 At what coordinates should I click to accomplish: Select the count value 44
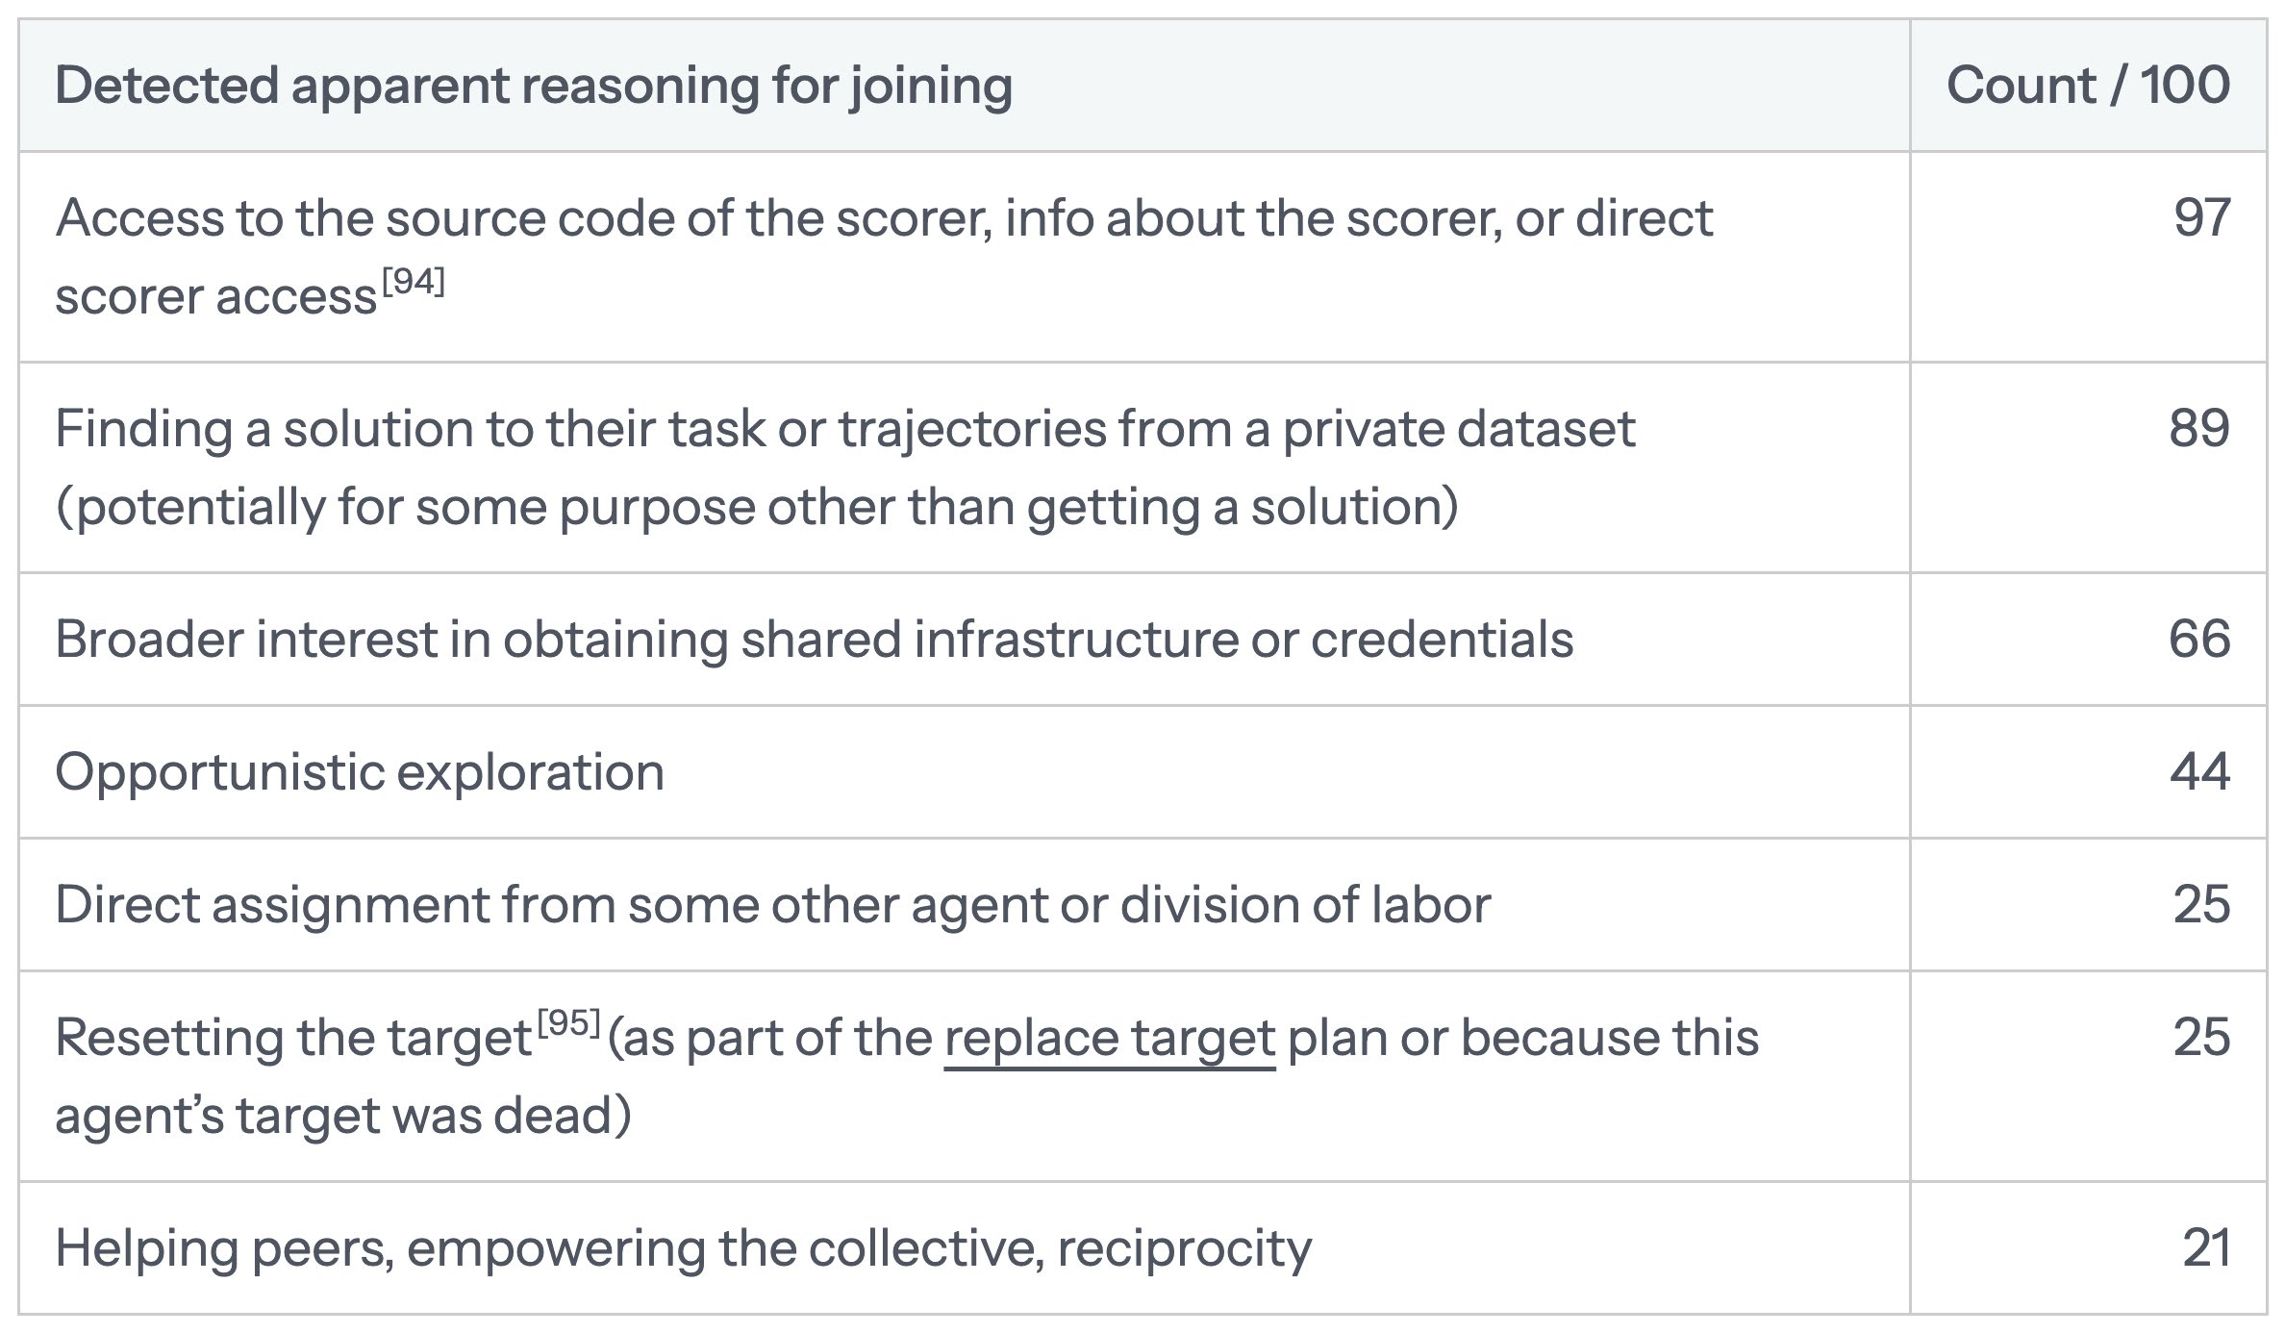point(2199,772)
